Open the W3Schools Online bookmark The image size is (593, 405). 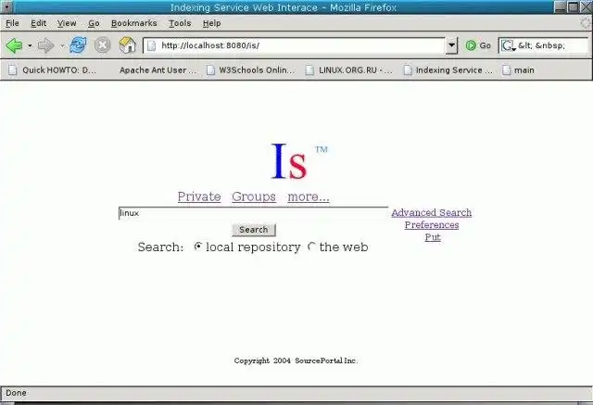coord(251,70)
